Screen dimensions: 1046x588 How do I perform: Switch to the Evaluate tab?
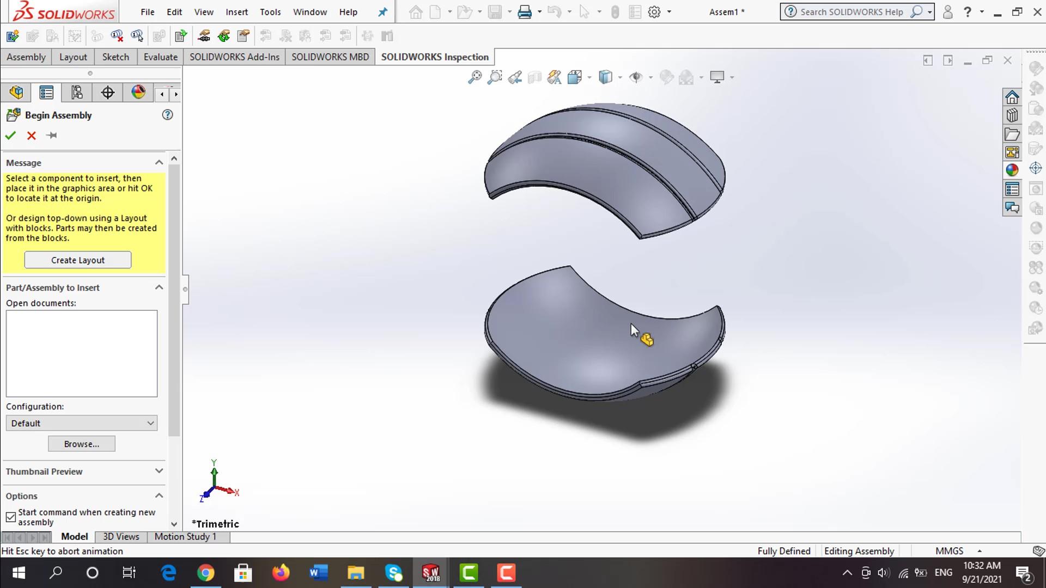[x=160, y=57]
